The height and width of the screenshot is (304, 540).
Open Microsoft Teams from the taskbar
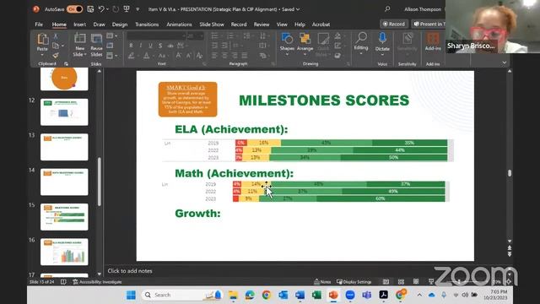tap(366, 295)
